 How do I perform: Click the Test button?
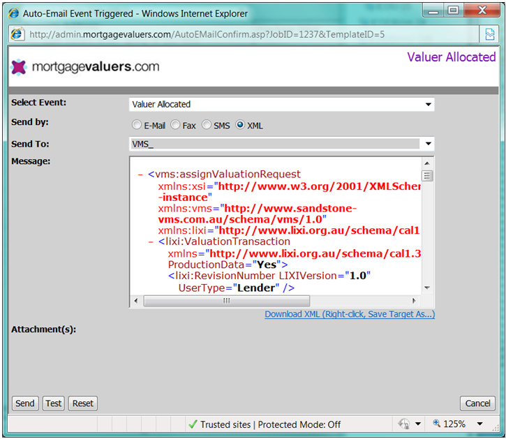(54, 403)
